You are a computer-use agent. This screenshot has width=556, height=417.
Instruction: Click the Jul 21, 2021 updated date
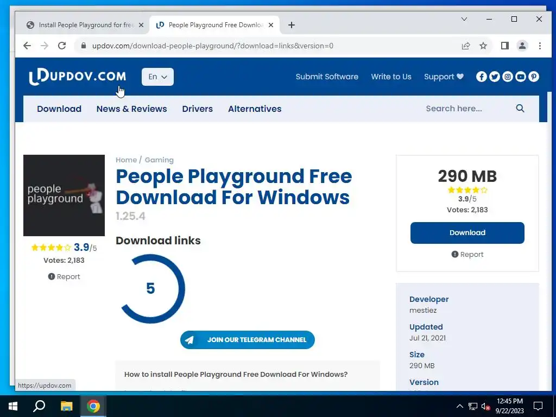(x=427, y=338)
